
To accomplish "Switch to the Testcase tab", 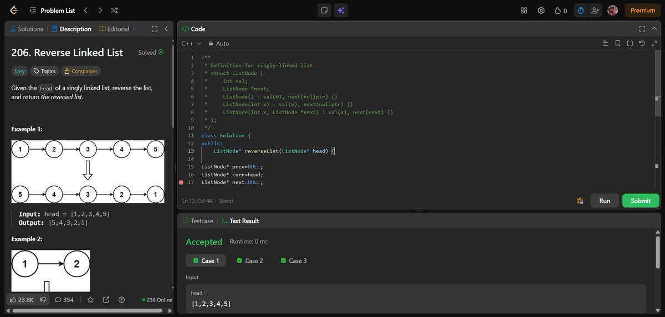I will click(x=198, y=221).
